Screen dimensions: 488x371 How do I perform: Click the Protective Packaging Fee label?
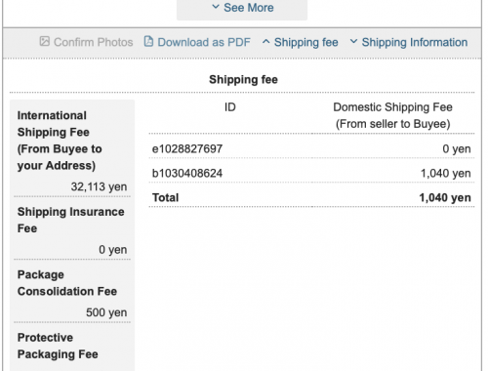58,346
